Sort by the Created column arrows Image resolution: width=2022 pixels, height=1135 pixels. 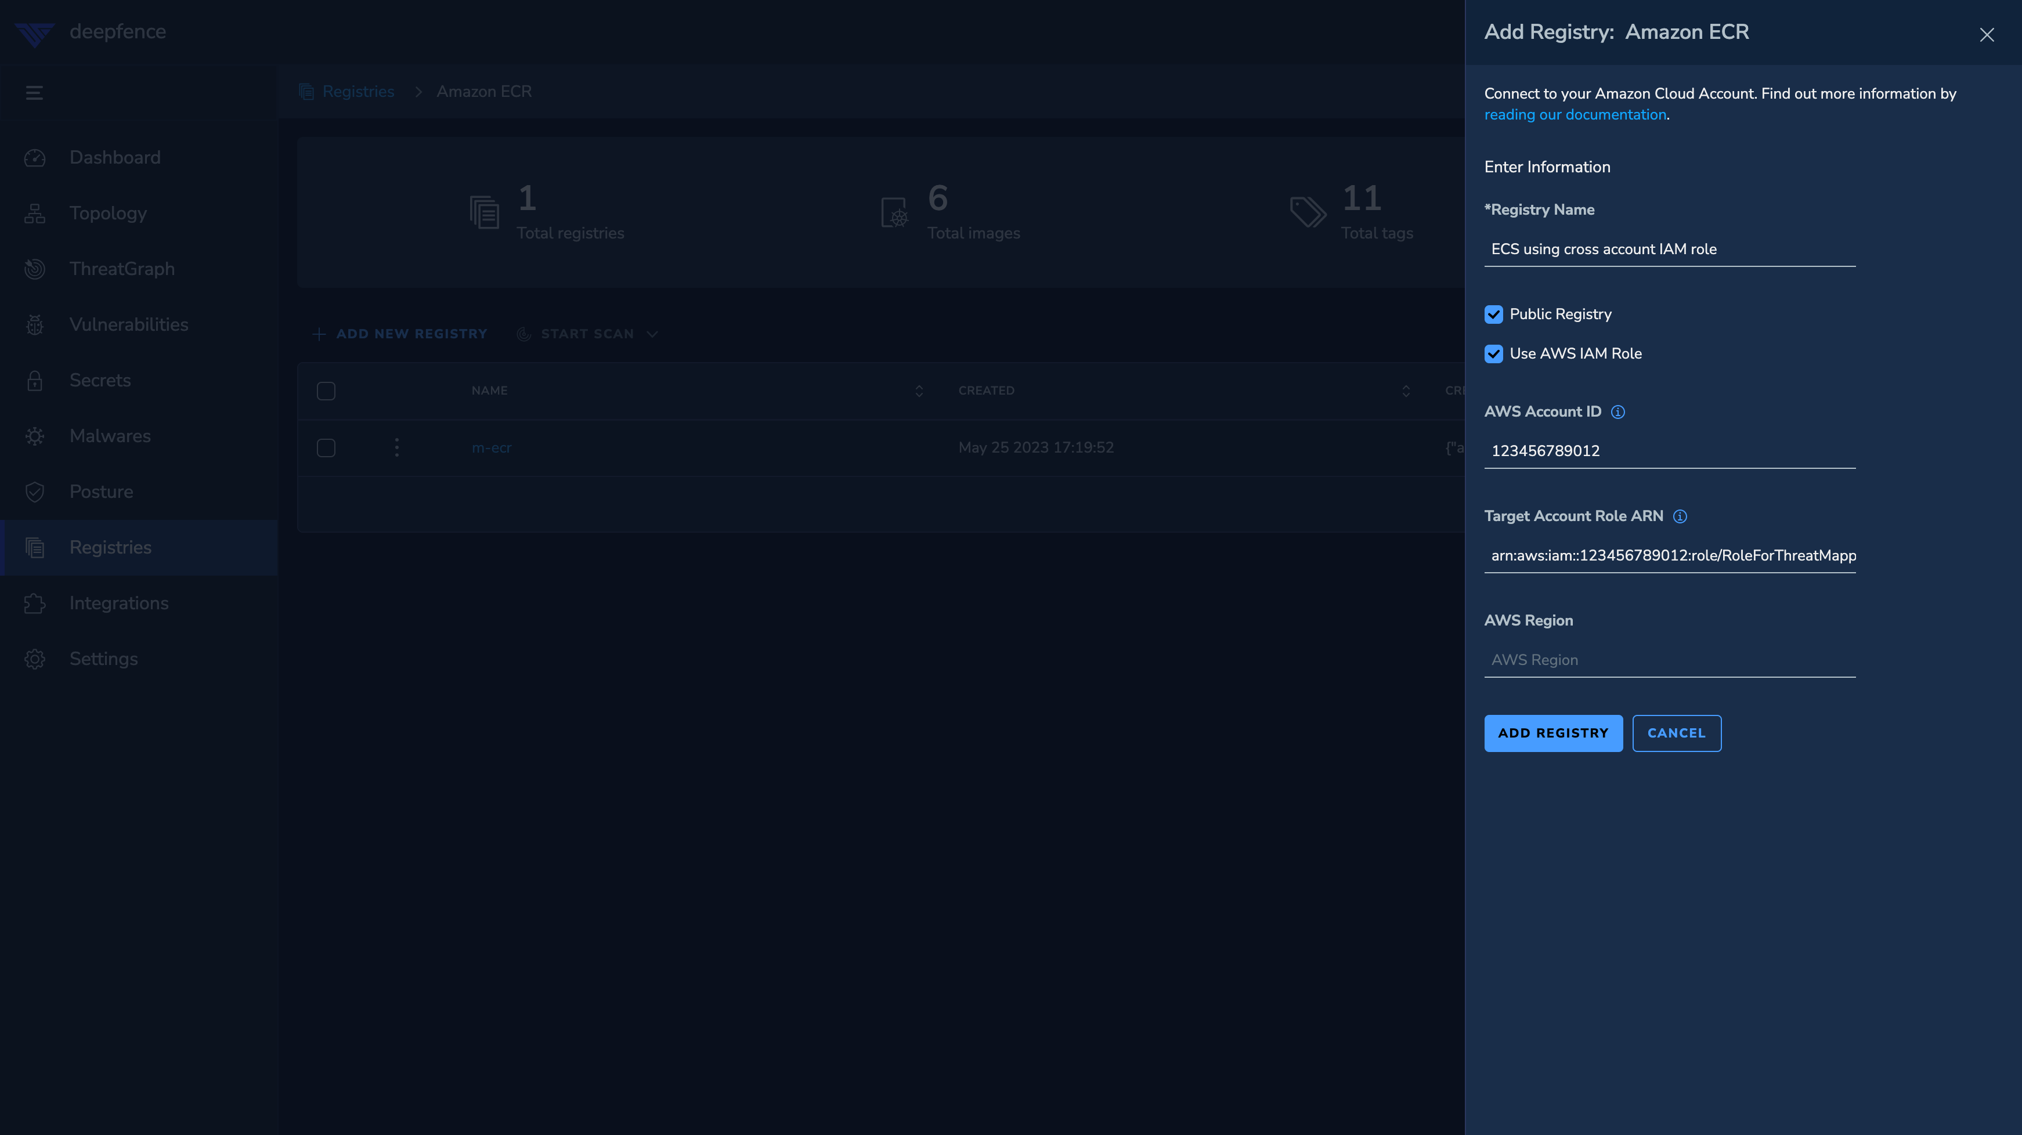tap(1406, 391)
